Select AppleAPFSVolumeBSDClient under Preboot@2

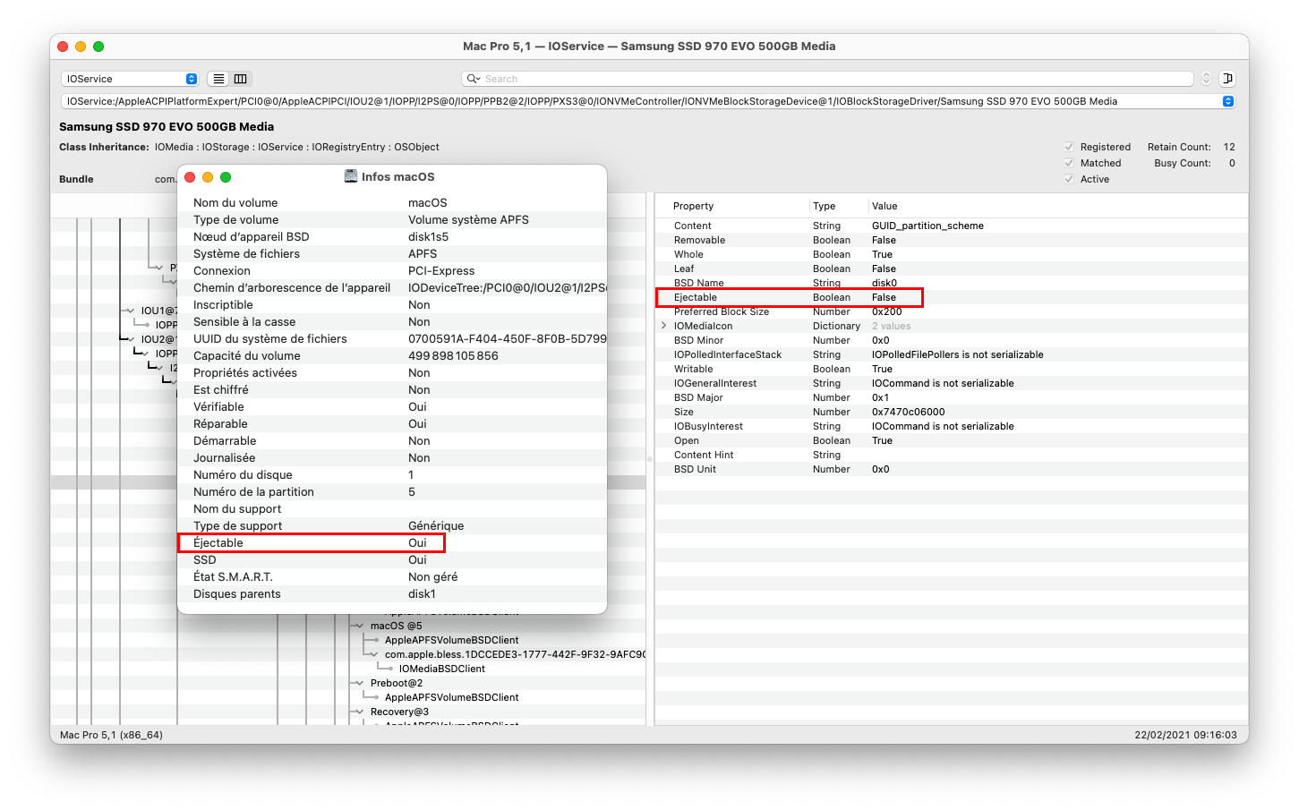pyautogui.click(x=451, y=697)
